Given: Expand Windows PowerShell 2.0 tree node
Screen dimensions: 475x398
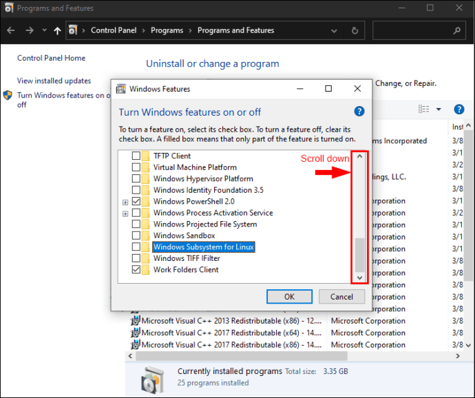Looking at the screenshot, I should [125, 202].
